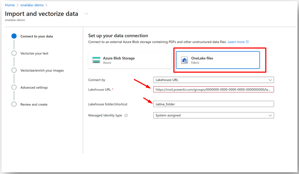Go to the onelake-demo breadcrumb
The image size is (299, 174).
[x=32, y=5]
